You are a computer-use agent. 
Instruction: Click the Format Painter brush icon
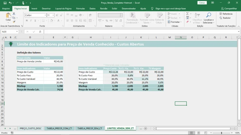[x=14, y=22]
